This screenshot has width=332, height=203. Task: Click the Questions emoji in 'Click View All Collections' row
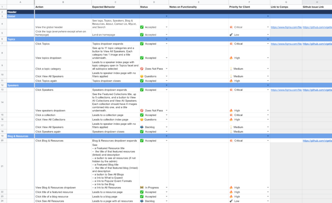click(142, 120)
